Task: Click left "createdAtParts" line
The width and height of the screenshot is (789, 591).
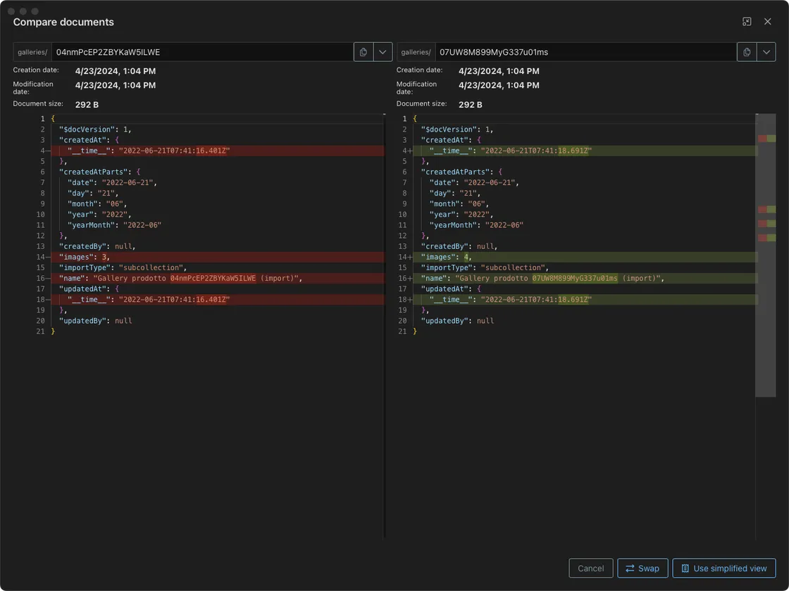Action: tap(99, 172)
